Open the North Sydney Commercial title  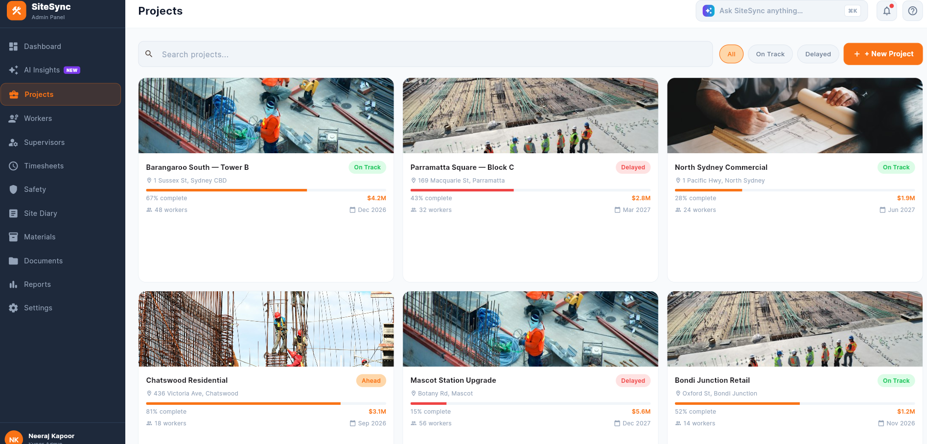(721, 167)
